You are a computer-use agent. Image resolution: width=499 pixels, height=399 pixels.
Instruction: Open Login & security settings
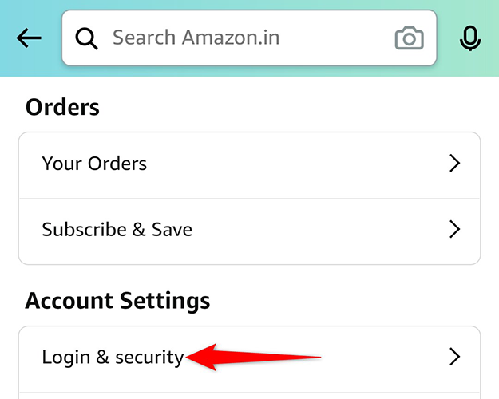tap(113, 357)
